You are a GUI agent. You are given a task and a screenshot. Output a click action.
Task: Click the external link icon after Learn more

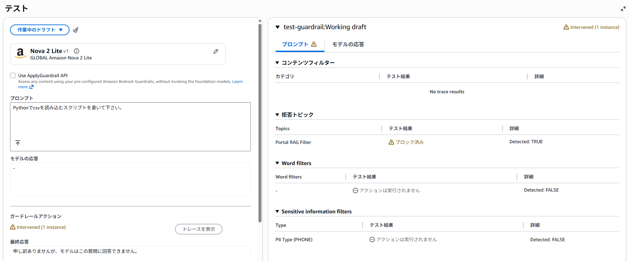[32, 87]
